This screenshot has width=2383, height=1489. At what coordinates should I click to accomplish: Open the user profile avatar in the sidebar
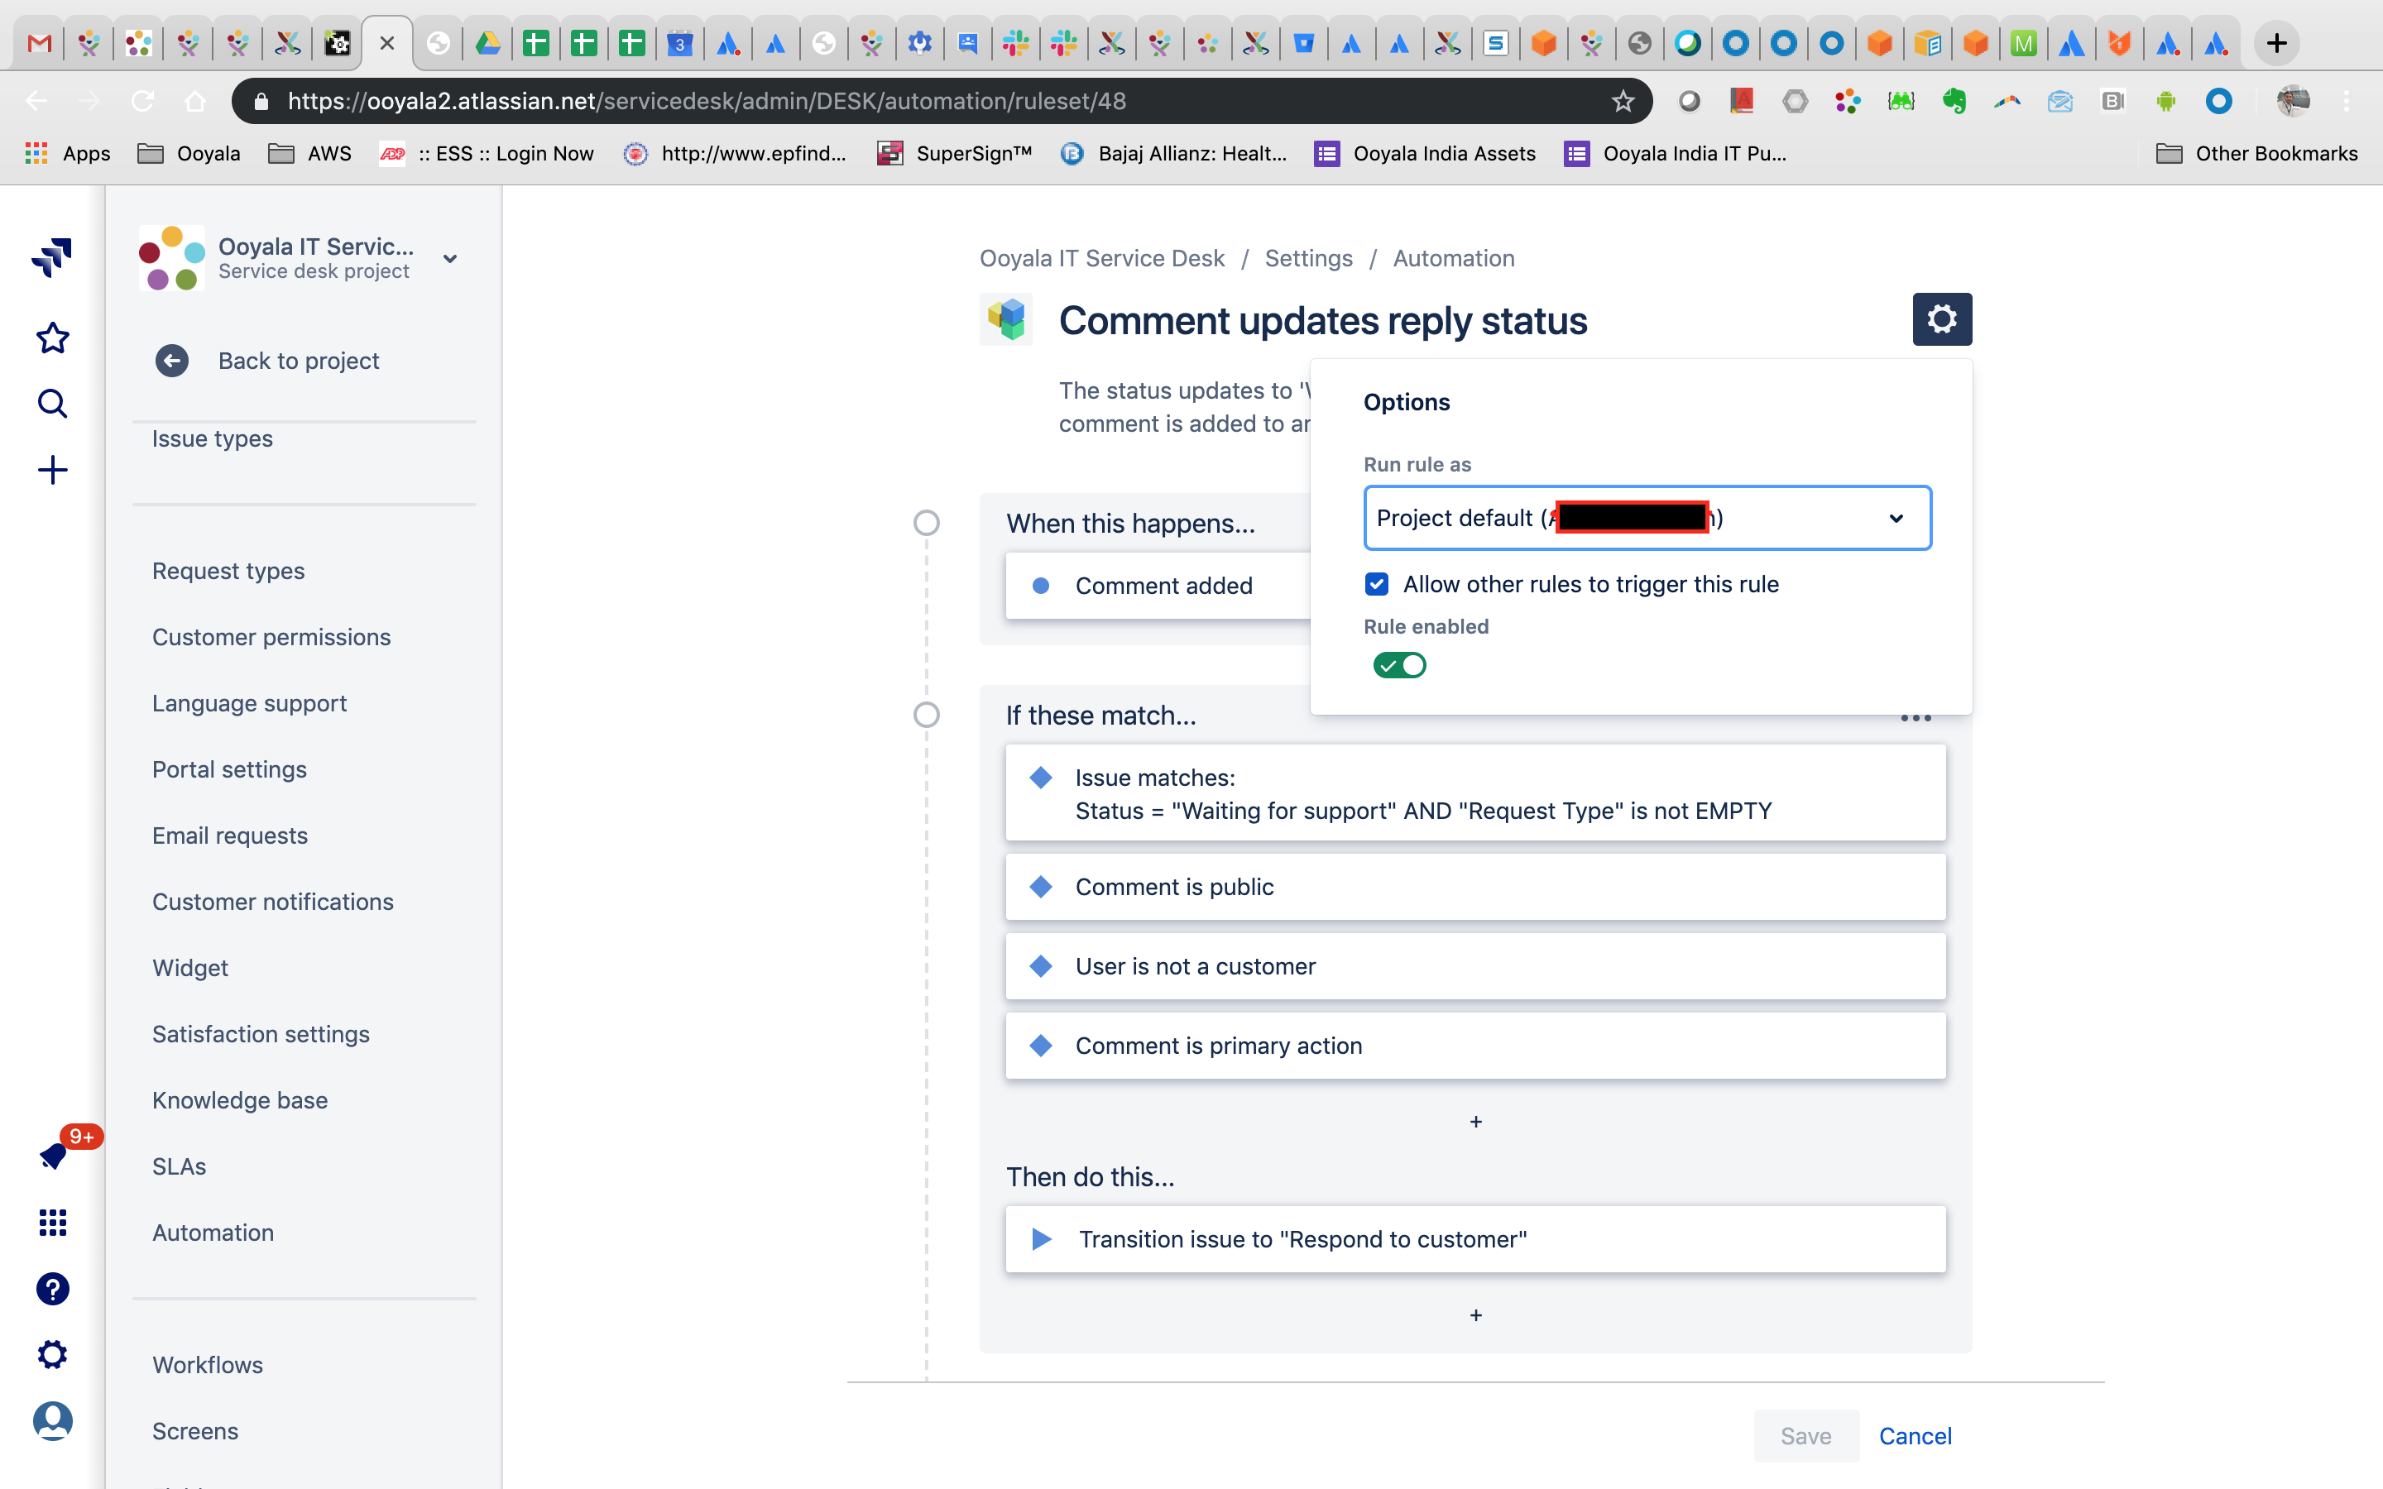[x=52, y=1420]
